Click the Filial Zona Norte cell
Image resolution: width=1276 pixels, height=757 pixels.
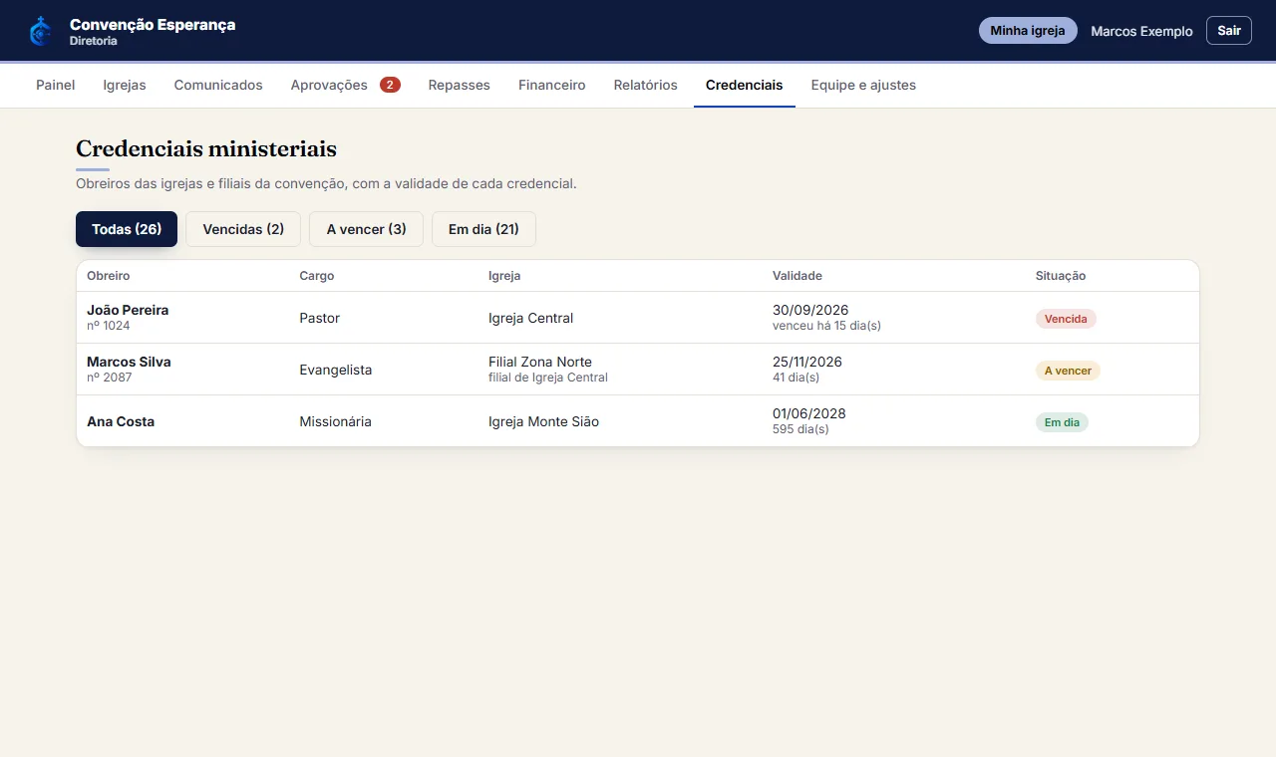tap(540, 362)
